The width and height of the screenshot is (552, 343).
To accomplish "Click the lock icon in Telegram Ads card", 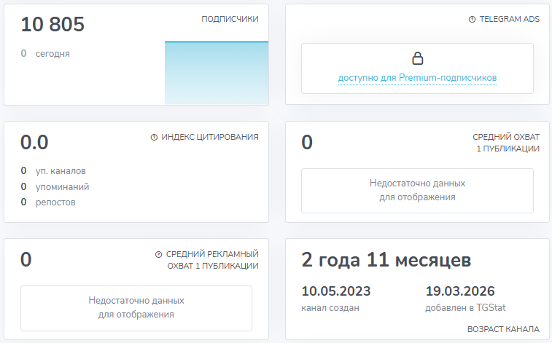I will click(418, 58).
